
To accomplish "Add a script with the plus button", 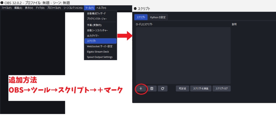I will (141, 89).
